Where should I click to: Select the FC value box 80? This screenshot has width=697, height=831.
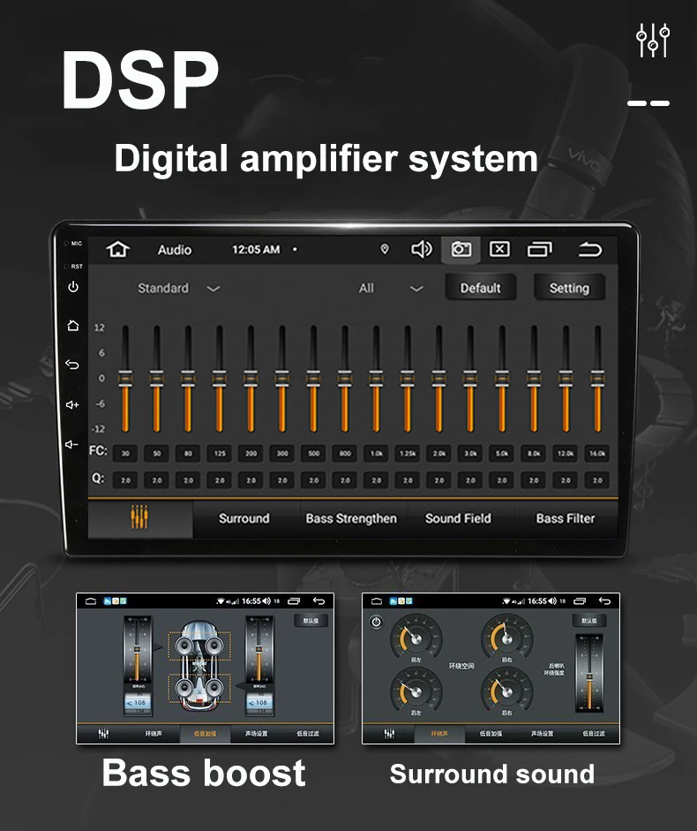click(188, 453)
